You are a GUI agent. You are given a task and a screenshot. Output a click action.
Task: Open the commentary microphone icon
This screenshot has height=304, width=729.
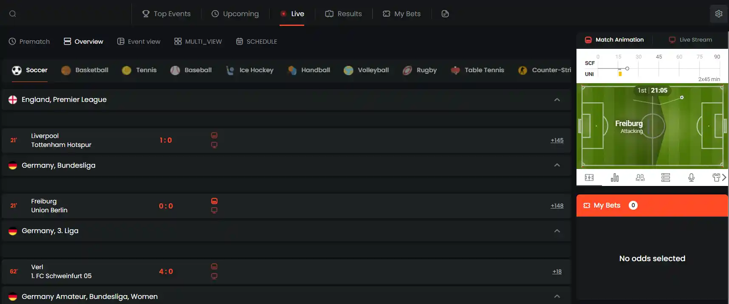(x=691, y=177)
